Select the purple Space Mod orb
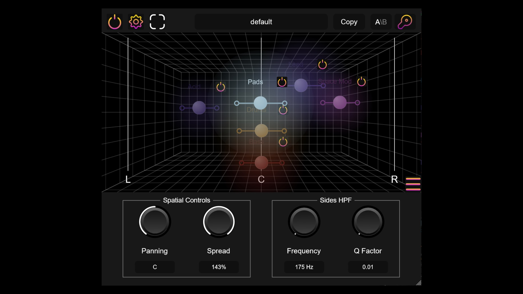The height and width of the screenshot is (294, 523). [x=339, y=103]
